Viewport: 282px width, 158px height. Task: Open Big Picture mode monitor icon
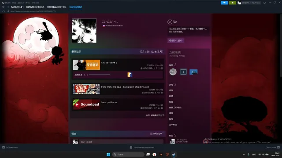click(264, 3)
